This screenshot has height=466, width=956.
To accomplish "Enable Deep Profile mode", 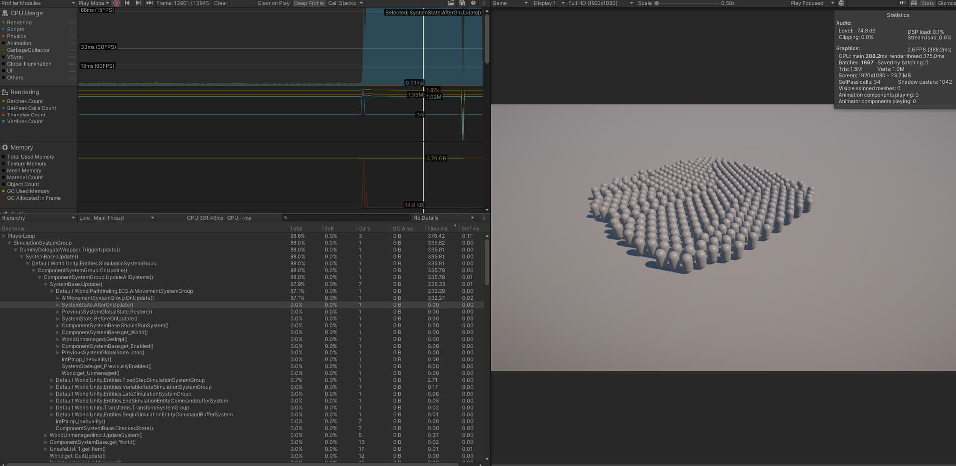I will [309, 3].
